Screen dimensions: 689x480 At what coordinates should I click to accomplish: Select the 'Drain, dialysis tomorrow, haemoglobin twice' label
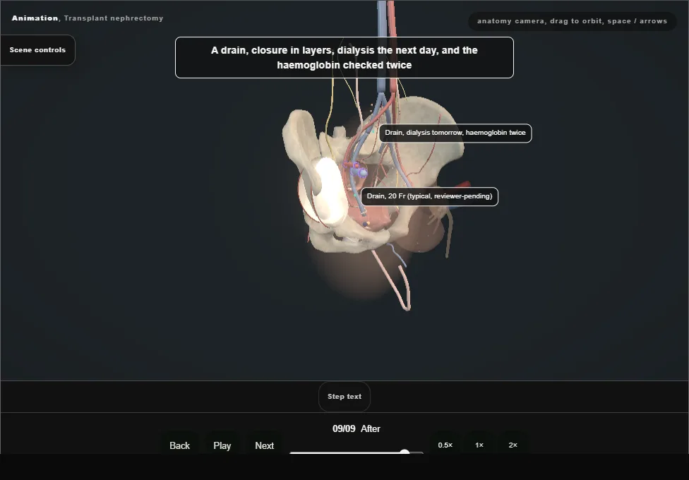[455, 133]
